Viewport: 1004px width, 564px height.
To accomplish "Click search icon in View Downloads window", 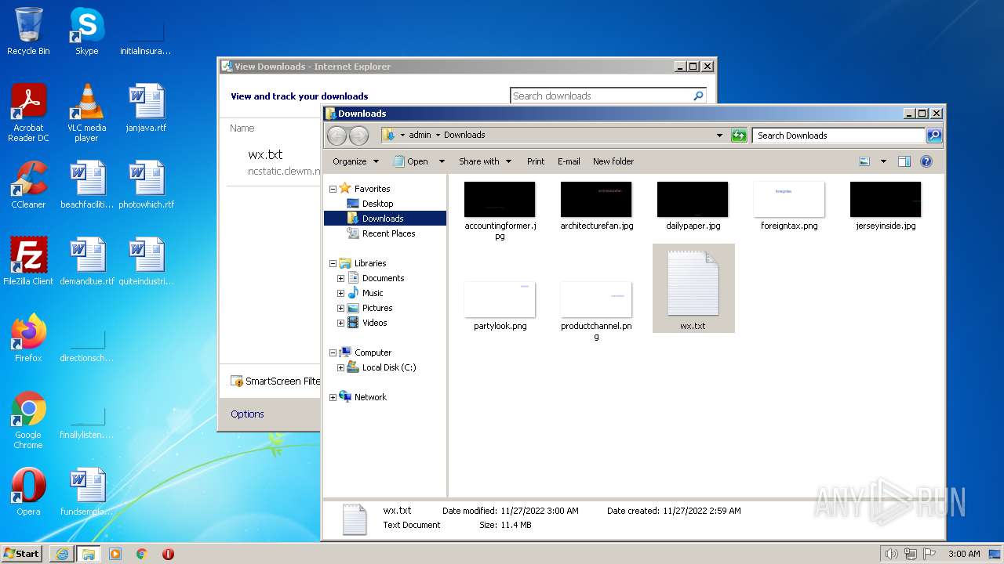I will click(x=698, y=96).
